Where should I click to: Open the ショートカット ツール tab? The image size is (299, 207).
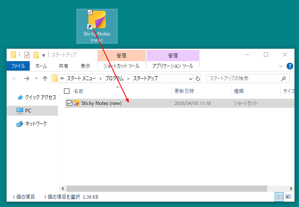[121, 66]
